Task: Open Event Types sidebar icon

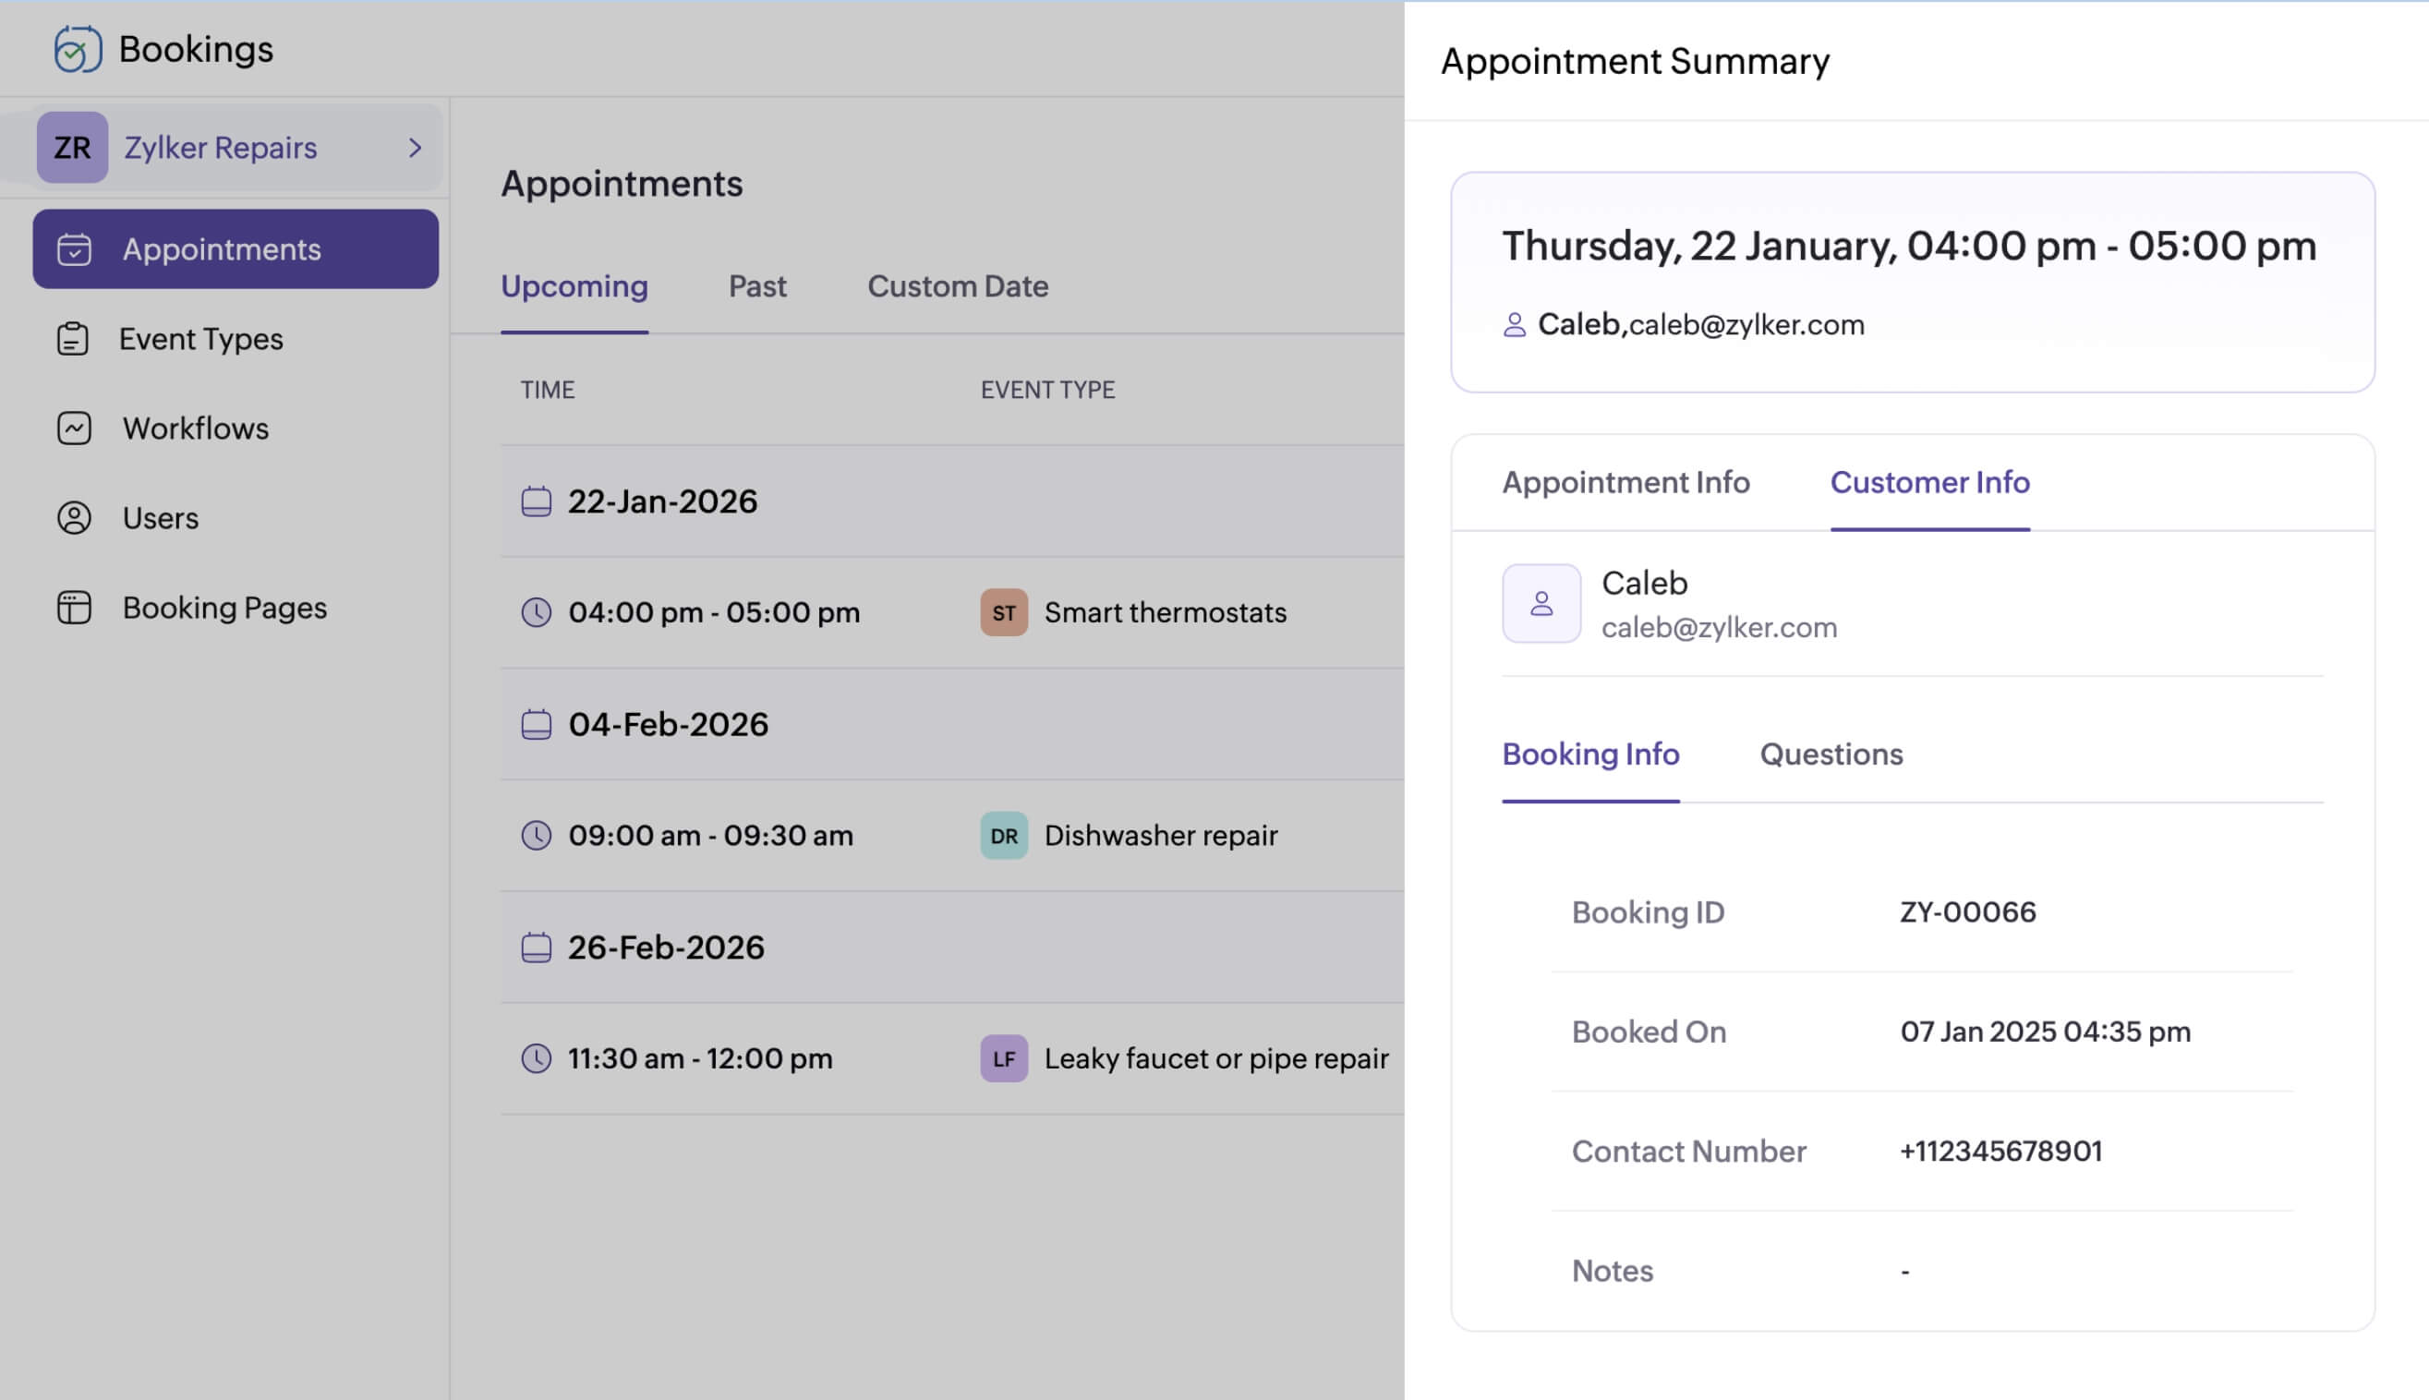Action: click(x=73, y=339)
